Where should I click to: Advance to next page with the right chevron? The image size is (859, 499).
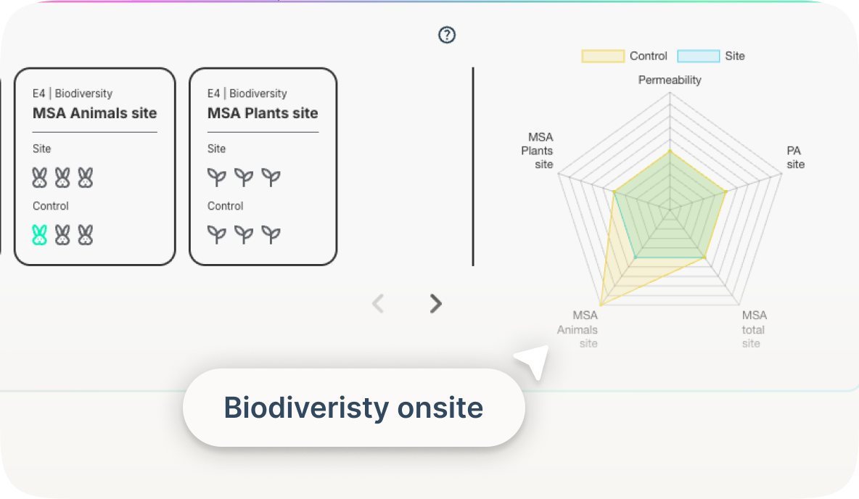[435, 303]
